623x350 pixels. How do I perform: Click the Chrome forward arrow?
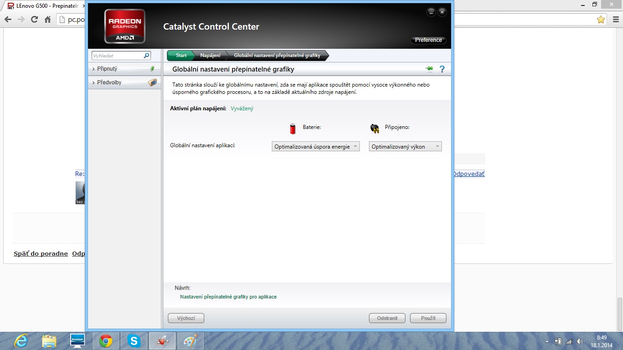point(21,19)
